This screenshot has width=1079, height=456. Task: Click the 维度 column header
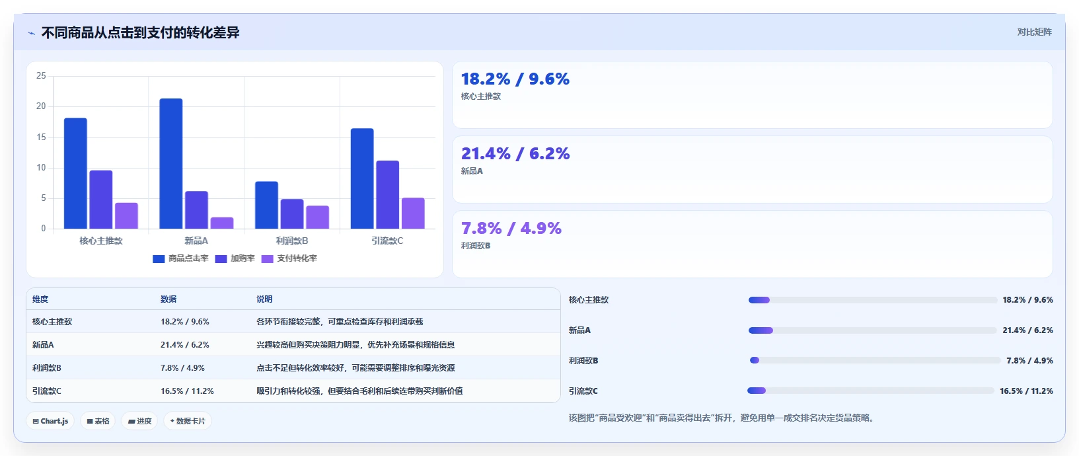click(x=40, y=299)
